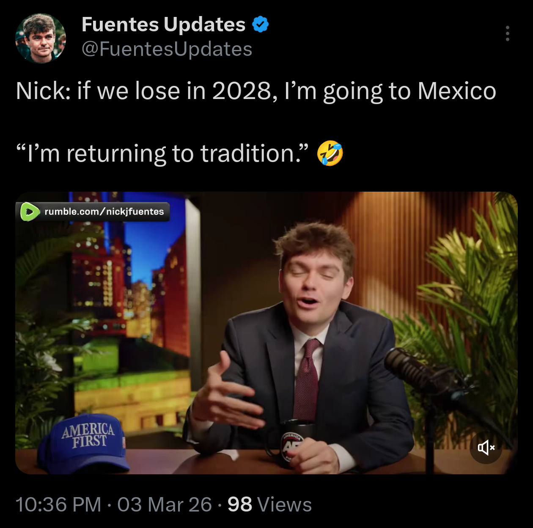Play the embedded video by clicking its center

pyautogui.click(x=266, y=333)
